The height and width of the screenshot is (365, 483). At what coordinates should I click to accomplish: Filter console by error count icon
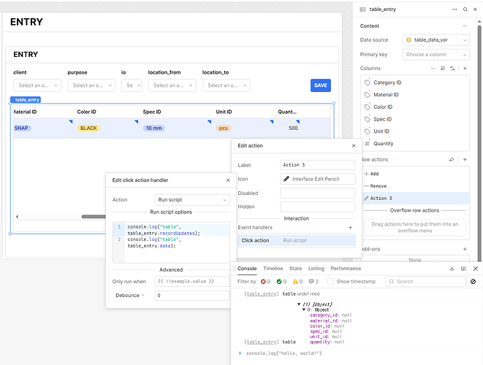(264, 281)
